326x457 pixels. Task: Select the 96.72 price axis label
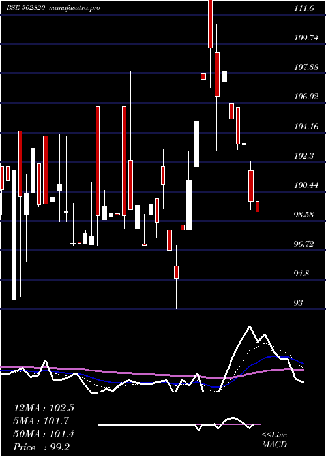click(304, 244)
